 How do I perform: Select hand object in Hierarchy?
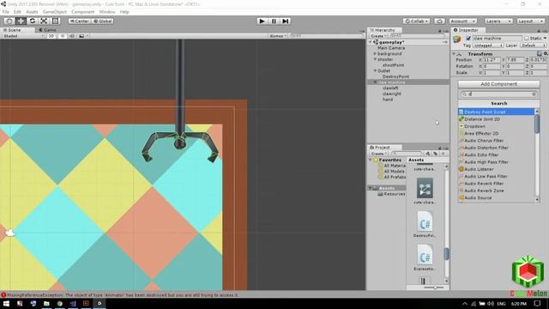click(388, 100)
